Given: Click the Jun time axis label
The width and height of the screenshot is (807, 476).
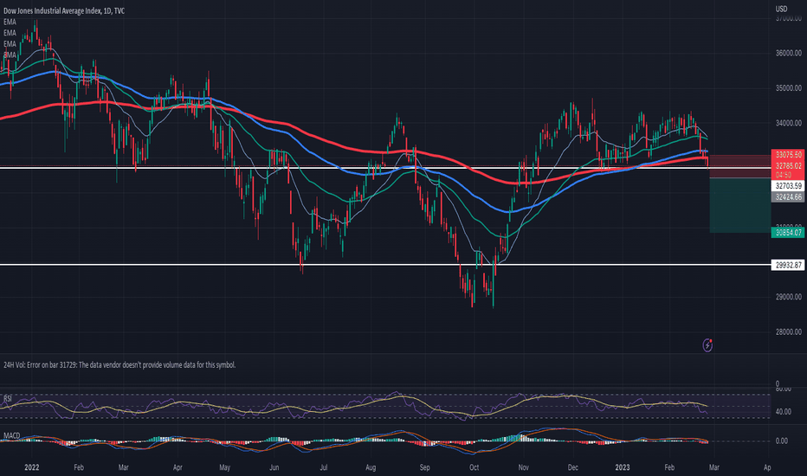Looking at the screenshot, I should click(274, 467).
